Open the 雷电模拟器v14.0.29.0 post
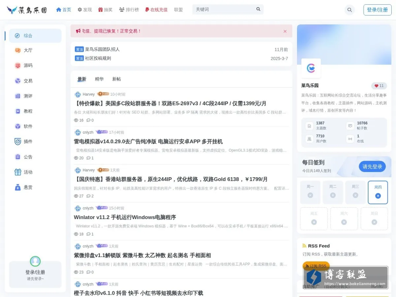Viewport: 396px width, 297px height. (x=148, y=142)
